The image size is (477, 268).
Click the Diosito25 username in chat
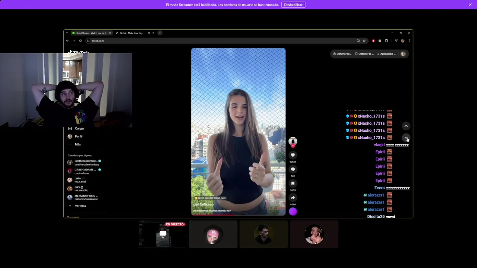[376, 216]
